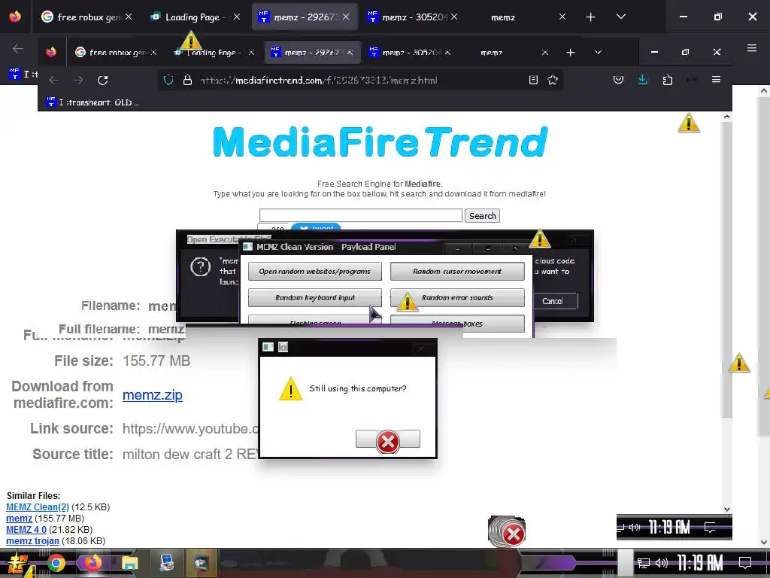Open the Extensions puzzle icon
770x578 pixels.
coord(668,80)
